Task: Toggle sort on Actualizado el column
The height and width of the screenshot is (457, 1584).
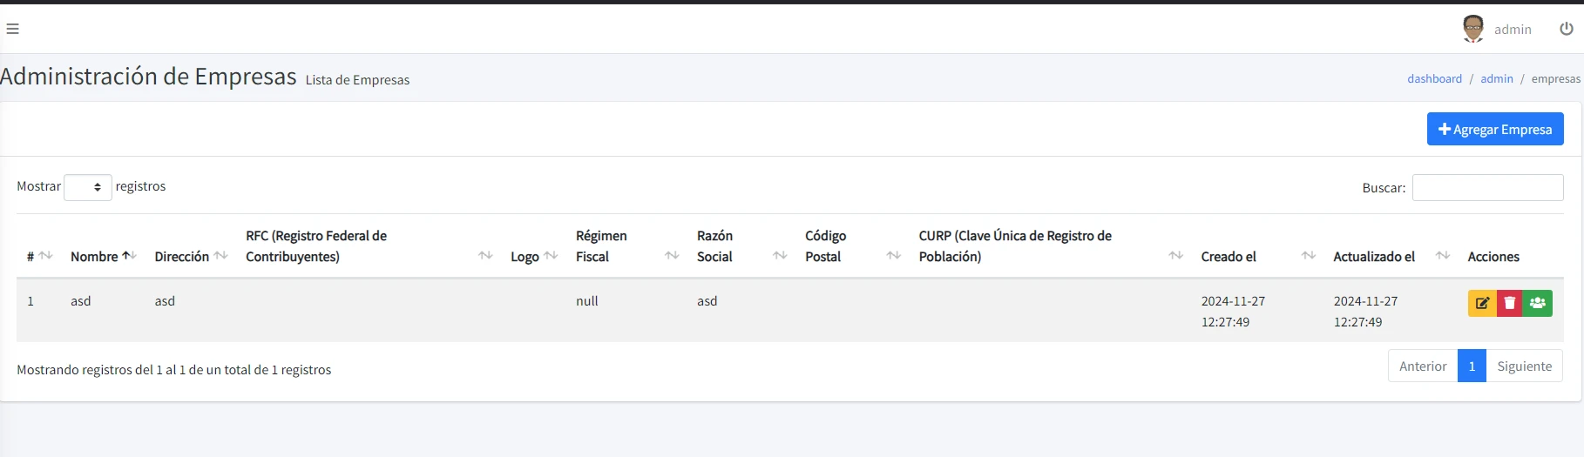Action: point(1391,256)
